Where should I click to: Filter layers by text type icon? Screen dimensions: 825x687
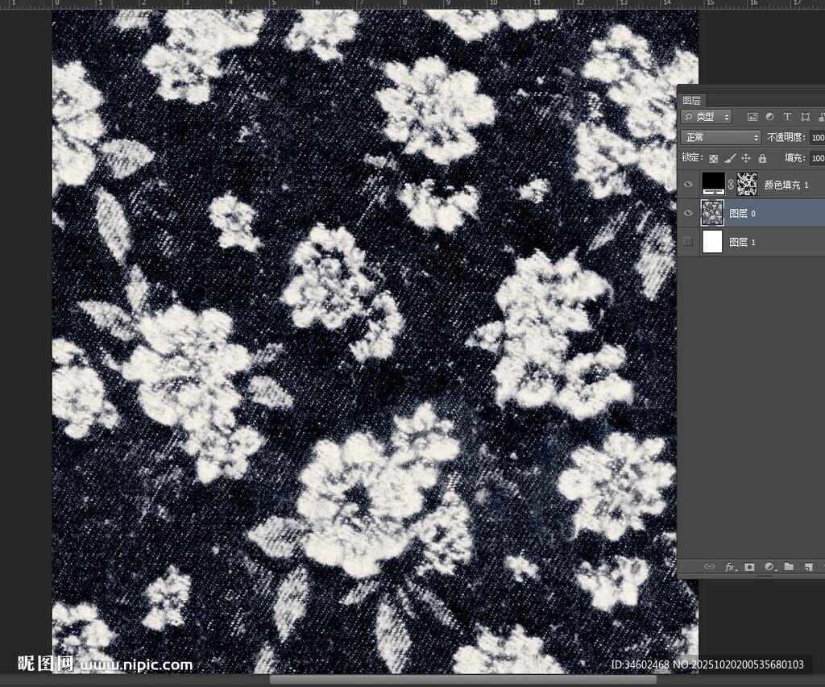(x=787, y=117)
